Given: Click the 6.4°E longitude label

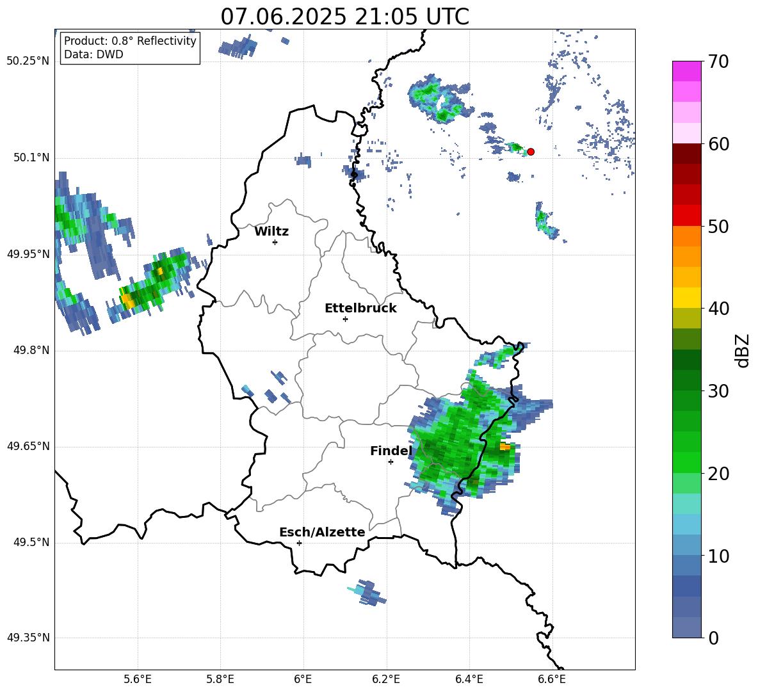Looking at the screenshot, I should pos(469,679).
